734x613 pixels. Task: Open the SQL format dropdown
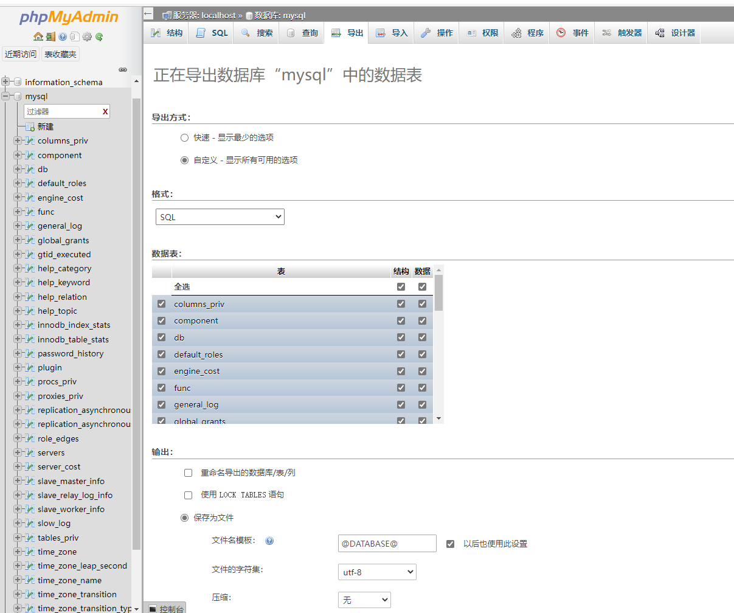[220, 216]
